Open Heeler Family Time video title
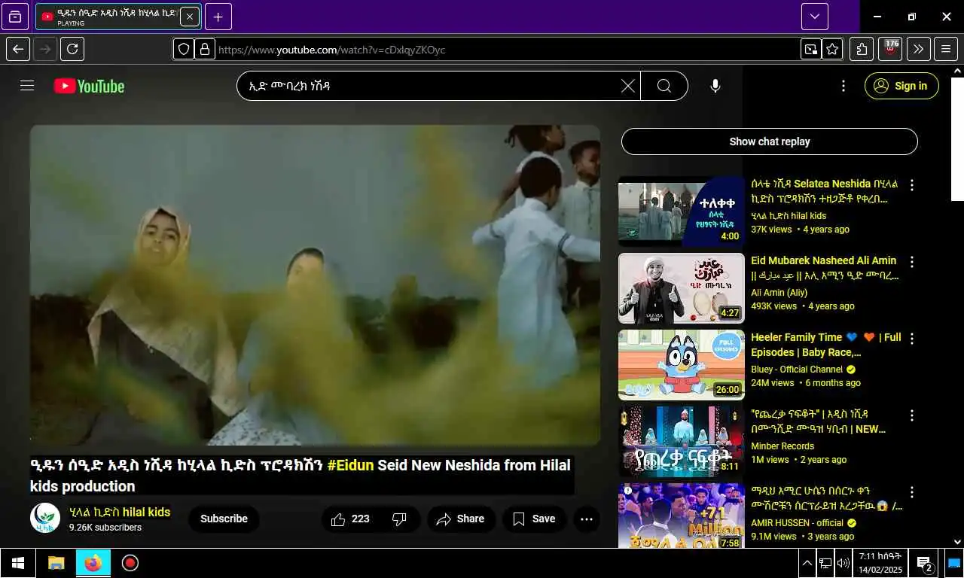 click(x=826, y=345)
